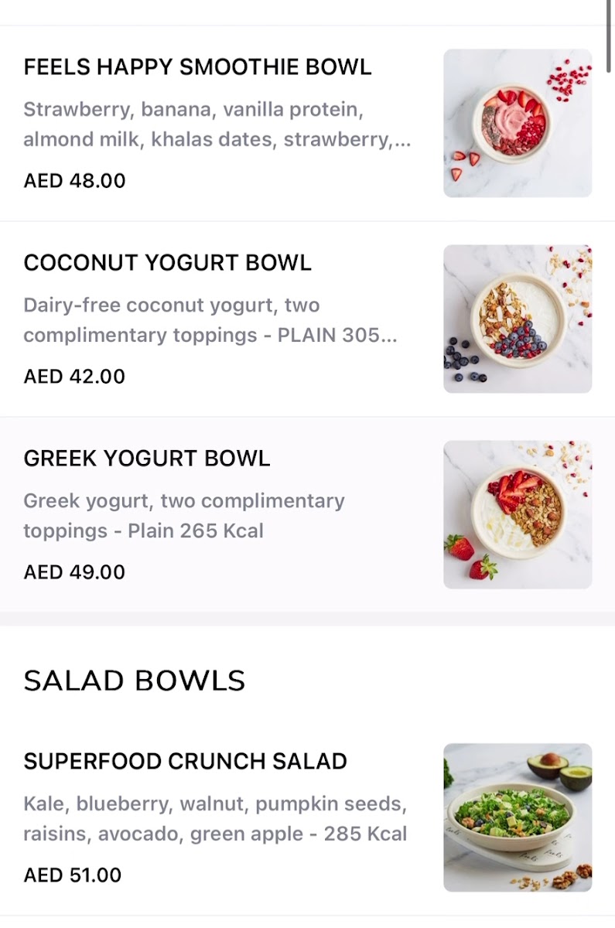
Task: Click the AED 48.00 price
Action: point(74,181)
